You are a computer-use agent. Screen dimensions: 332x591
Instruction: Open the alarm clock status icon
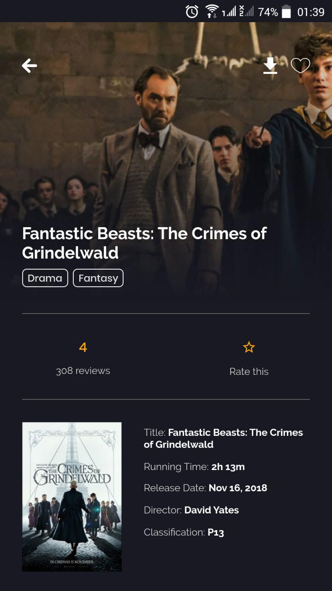tap(192, 12)
